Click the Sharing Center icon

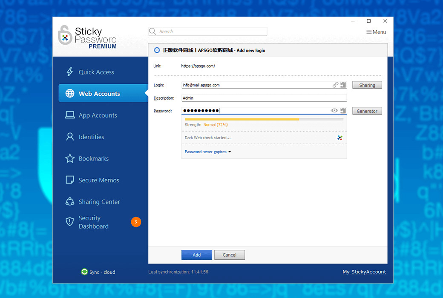click(70, 201)
